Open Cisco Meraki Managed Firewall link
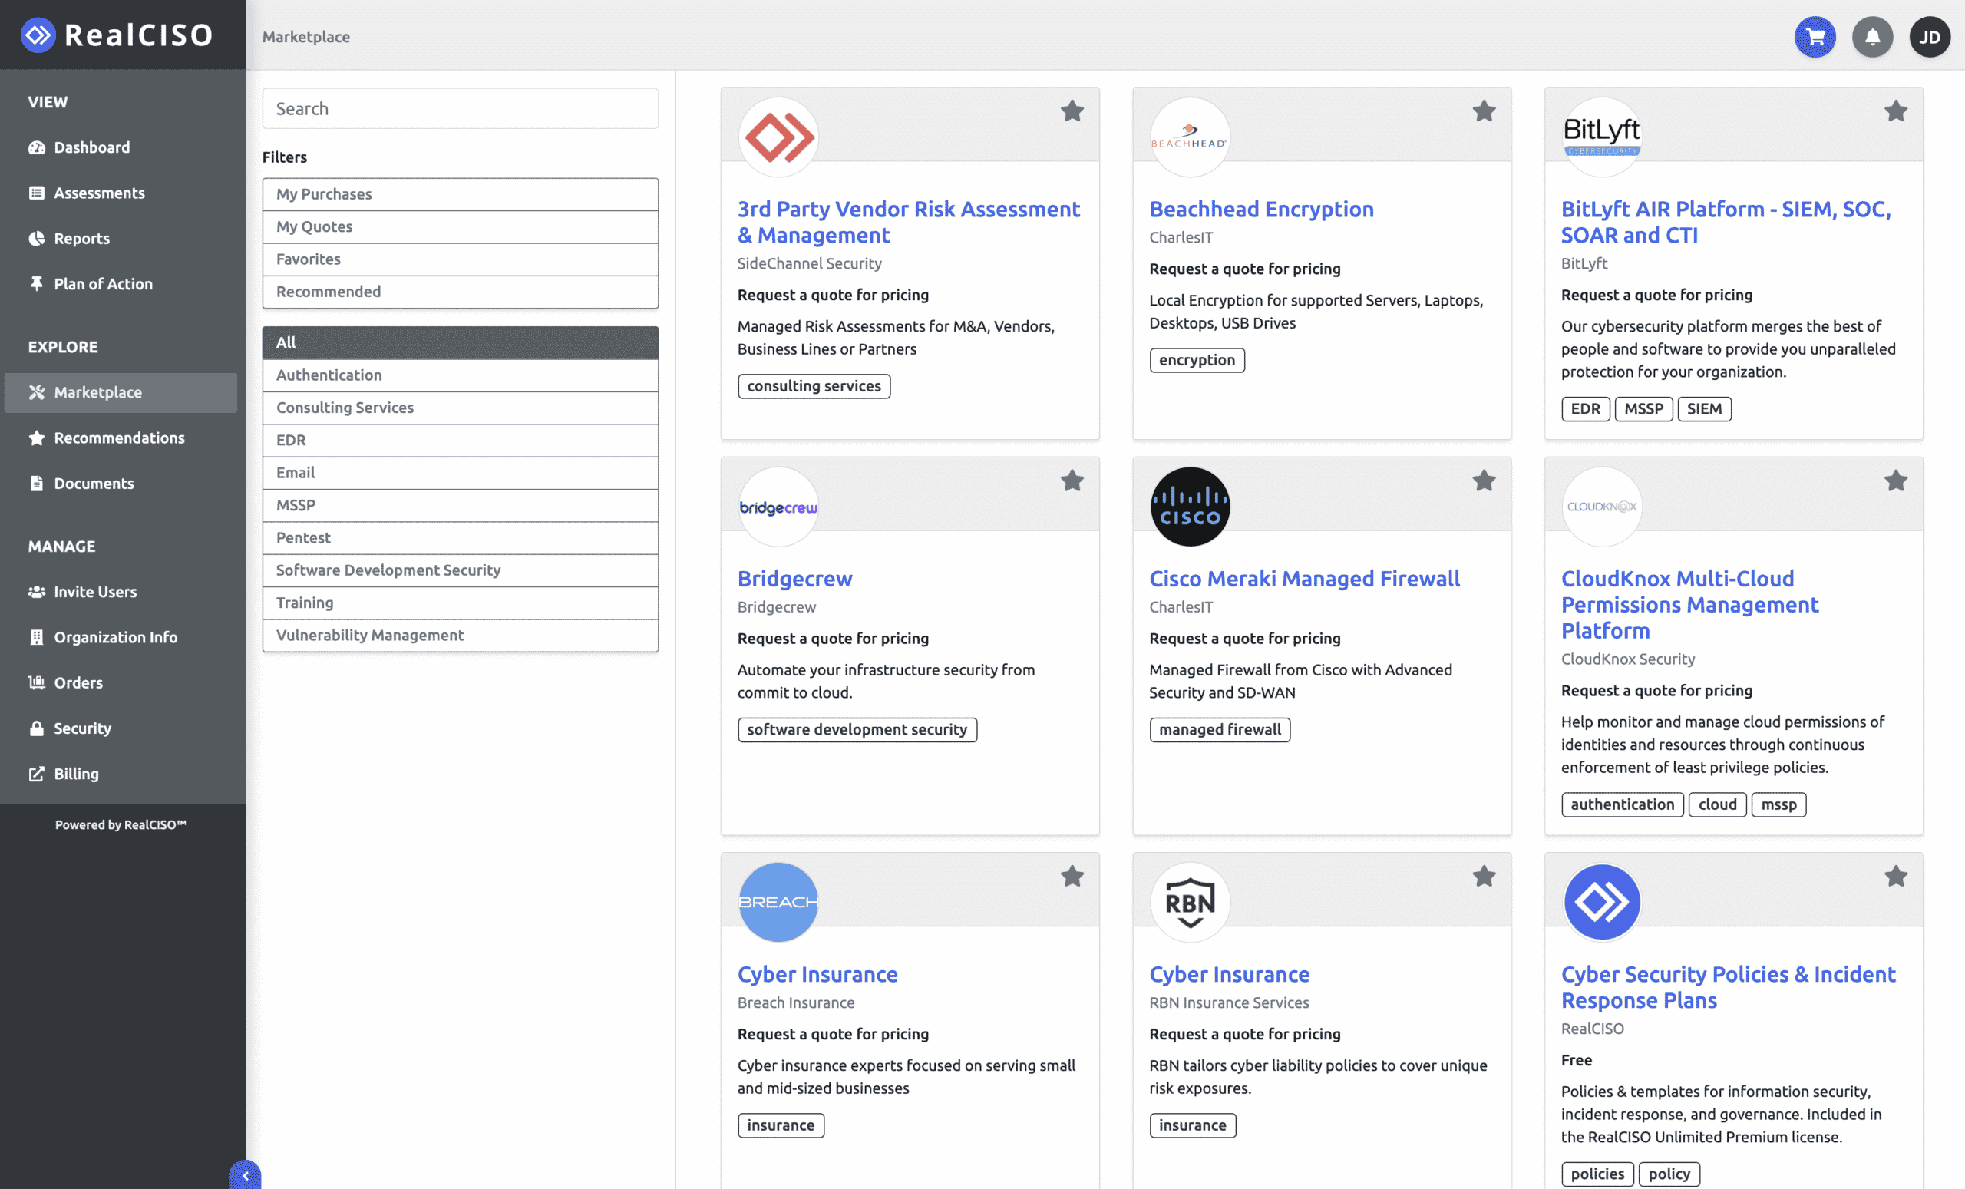Image resolution: width=1965 pixels, height=1189 pixels. 1304,578
